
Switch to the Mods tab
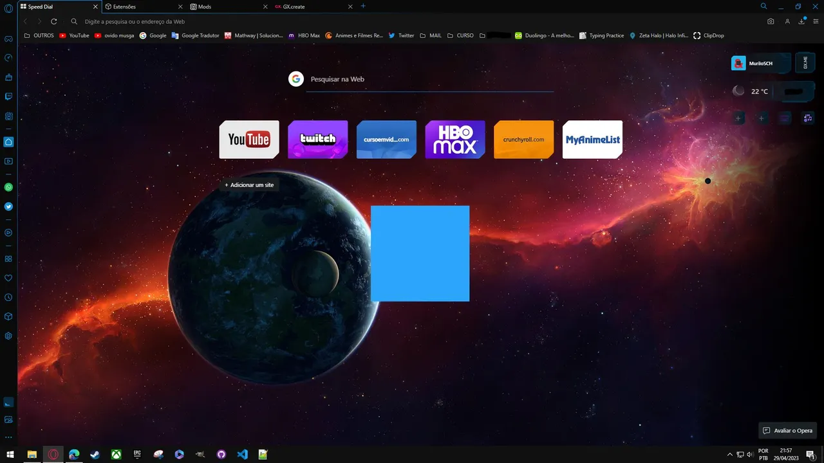[229, 6]
